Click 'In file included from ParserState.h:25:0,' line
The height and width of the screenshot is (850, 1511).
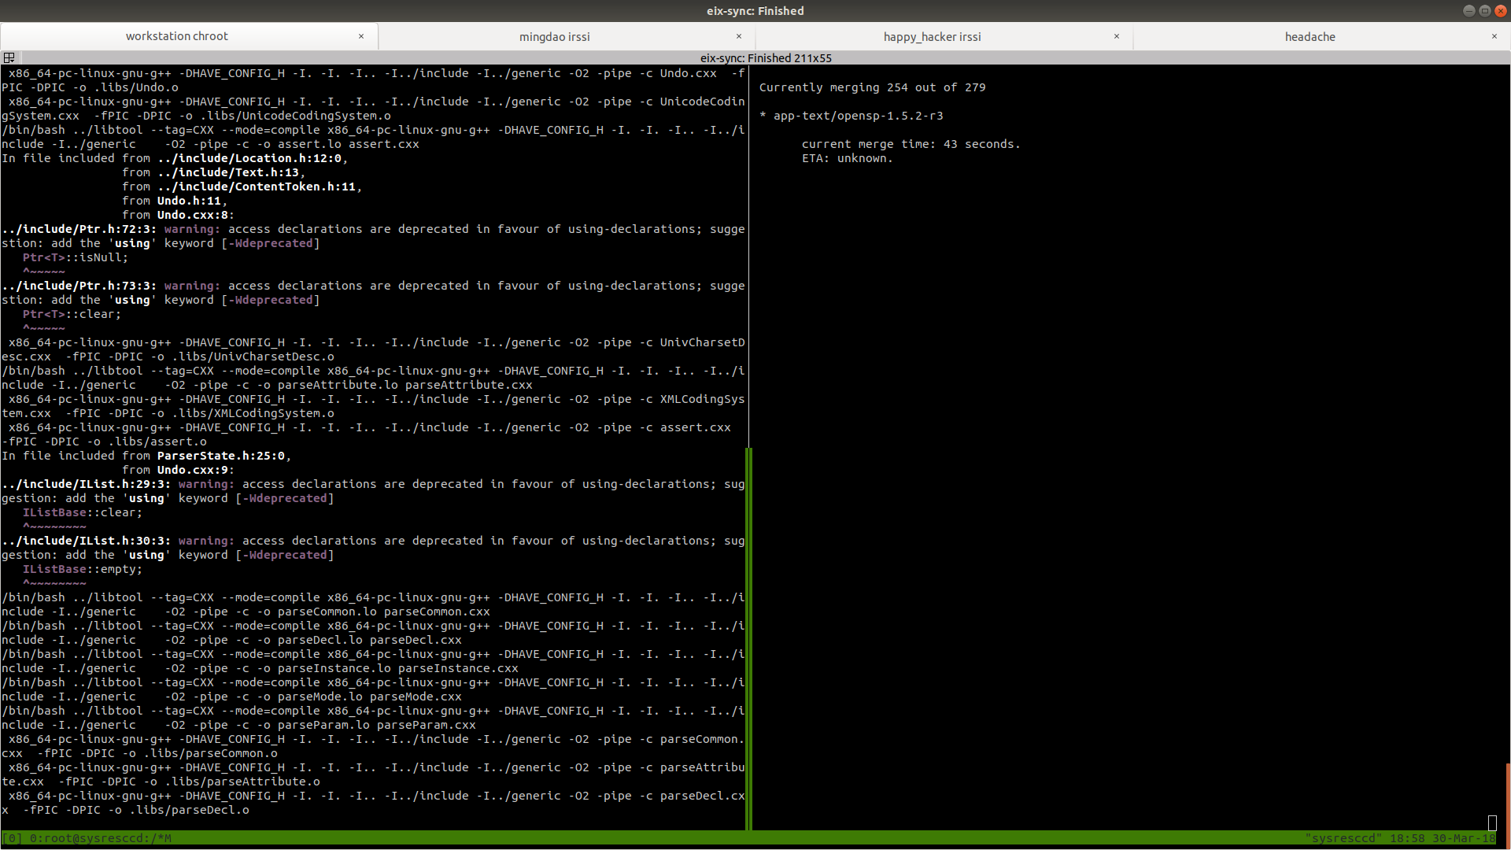tap(146, 456)
